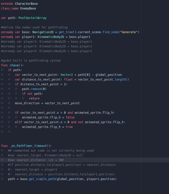
Task: Click the 'get_tree' function call
Action: [x=66, y=32]
